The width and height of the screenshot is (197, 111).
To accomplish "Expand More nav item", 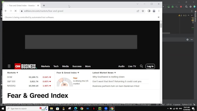I will tap(88, 66).
